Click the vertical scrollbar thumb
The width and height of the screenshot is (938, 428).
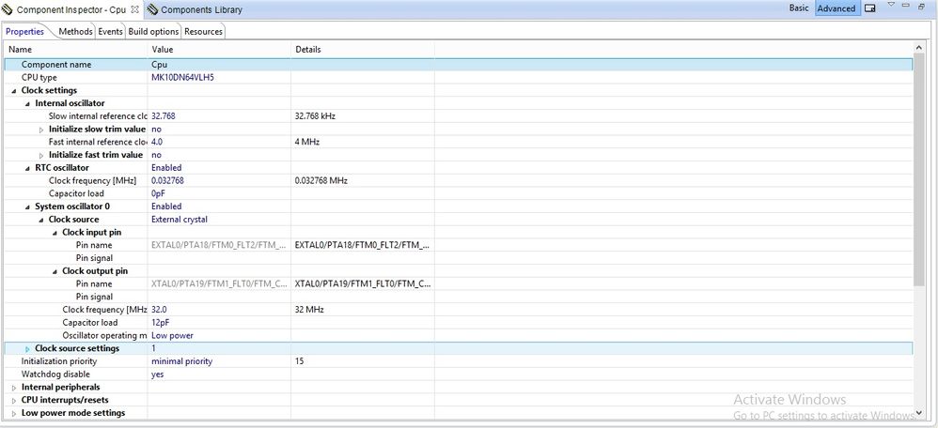919,171
